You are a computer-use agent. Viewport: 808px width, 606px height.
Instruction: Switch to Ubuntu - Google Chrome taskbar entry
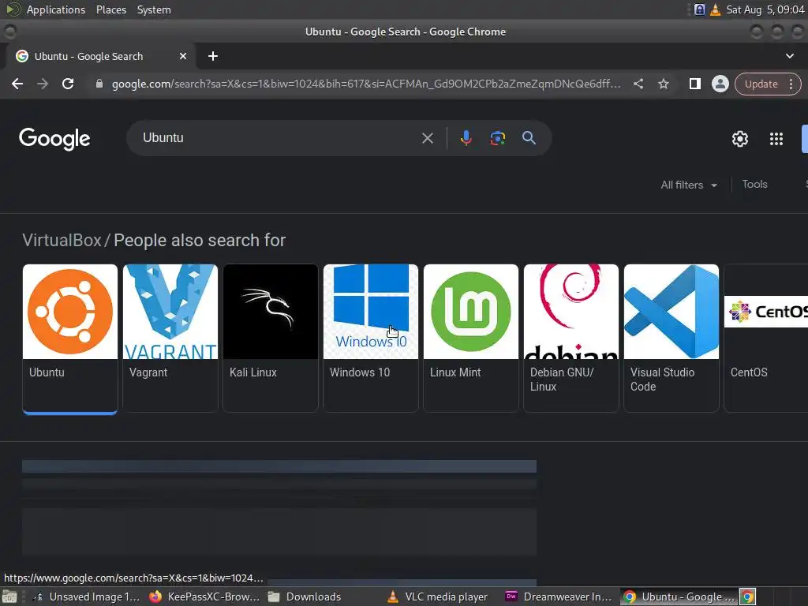coord(679,597)
